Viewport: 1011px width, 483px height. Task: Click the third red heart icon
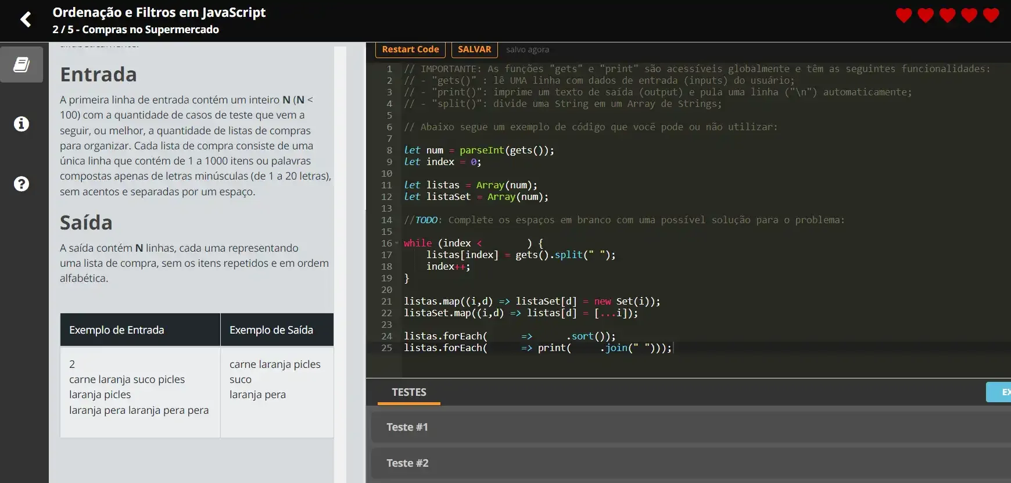[x=947, y=16]
